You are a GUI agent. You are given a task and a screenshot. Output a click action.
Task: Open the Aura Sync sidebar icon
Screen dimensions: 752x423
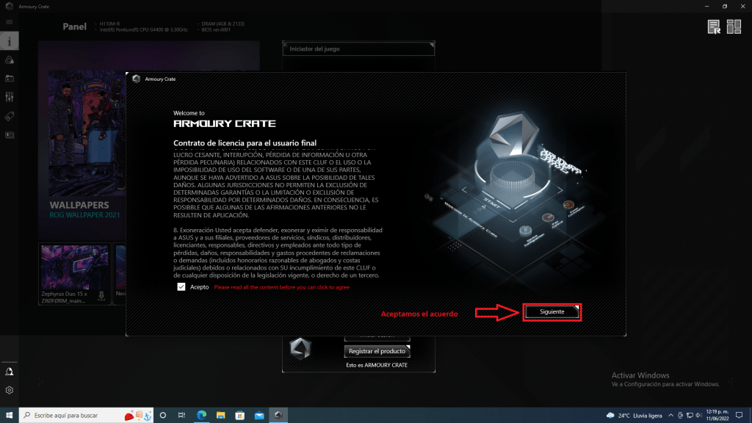click(10, 59)
